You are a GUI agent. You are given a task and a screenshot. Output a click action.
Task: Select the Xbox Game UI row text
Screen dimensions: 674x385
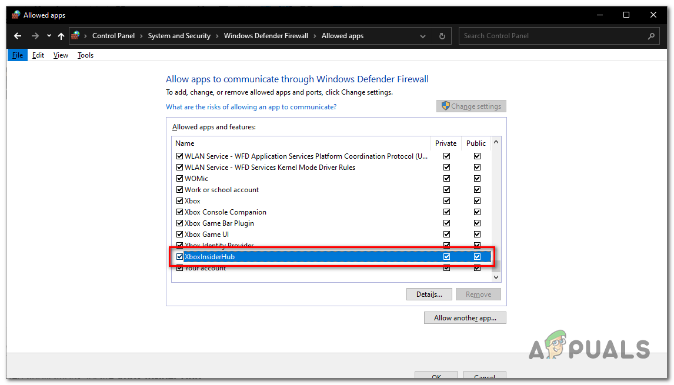pyautogui.click(x=207, y=234)
